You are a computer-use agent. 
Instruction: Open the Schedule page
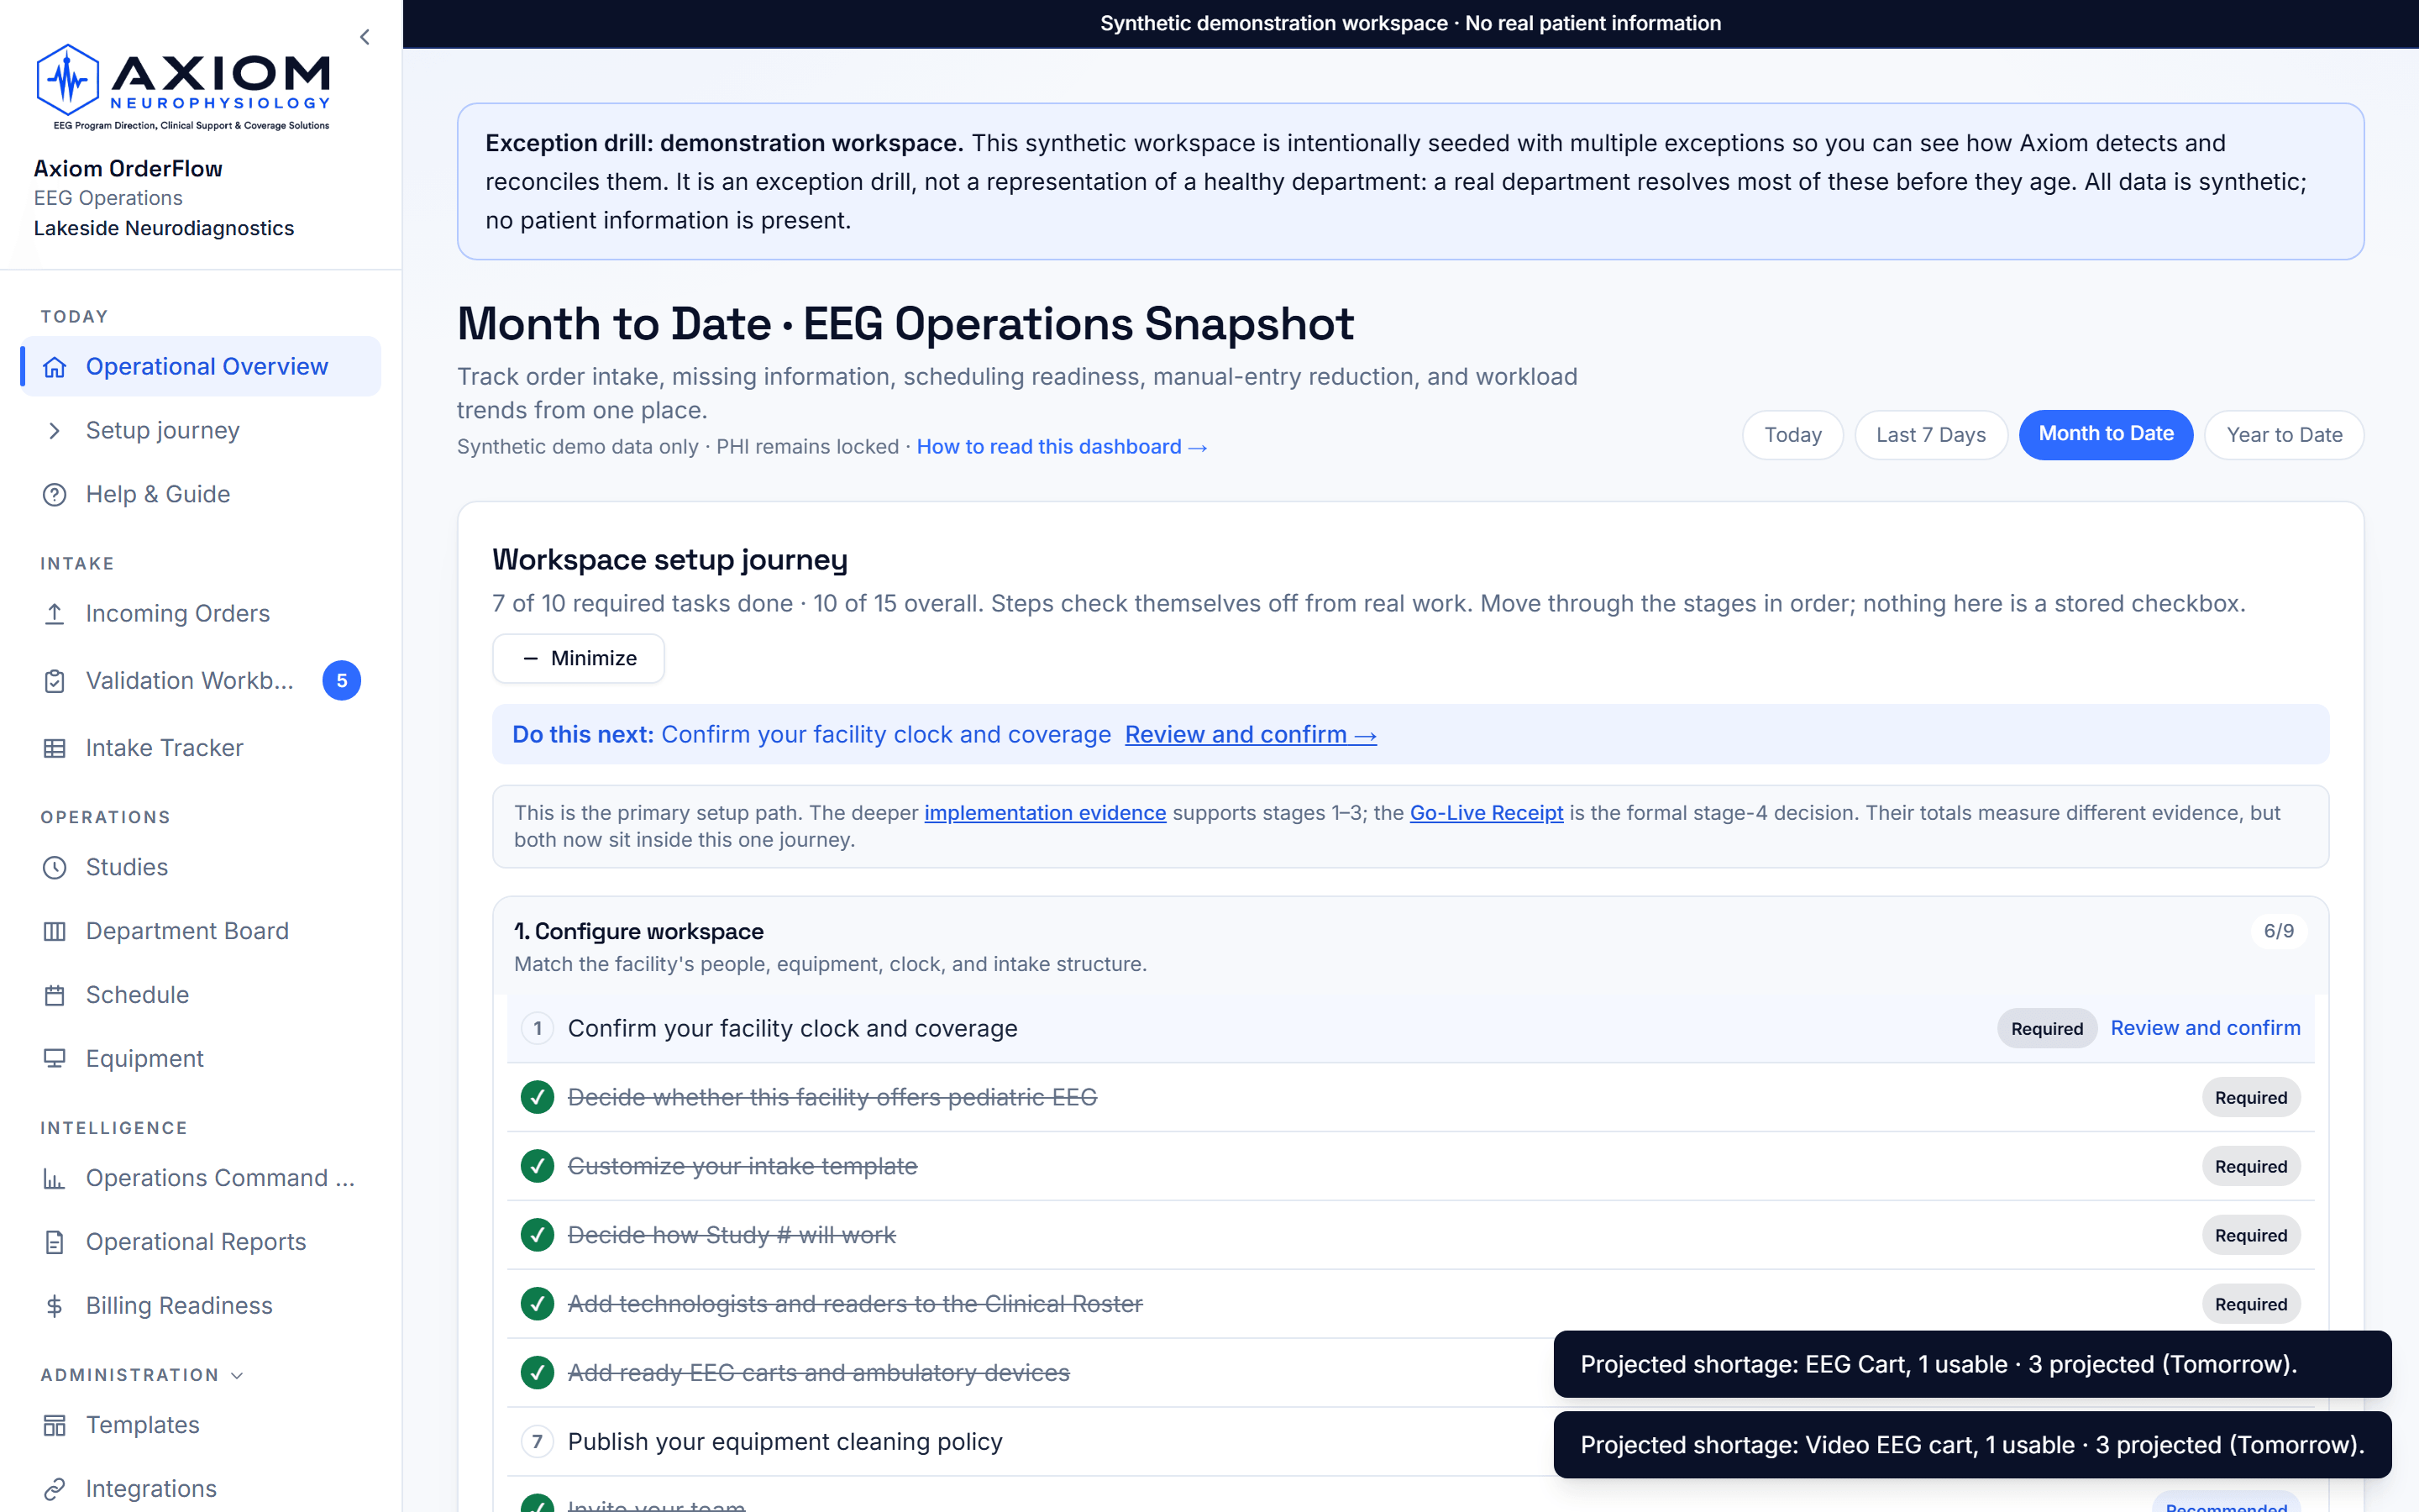(x=200, y=996)
